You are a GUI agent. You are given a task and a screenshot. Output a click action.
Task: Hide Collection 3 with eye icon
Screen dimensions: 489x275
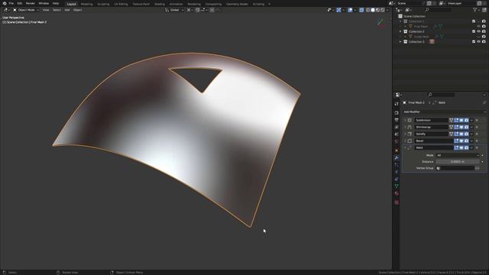[x=479, y=41]
